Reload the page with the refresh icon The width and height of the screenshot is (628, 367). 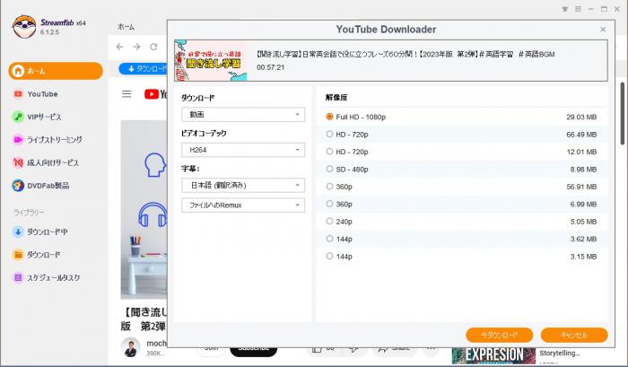[153, 47]
